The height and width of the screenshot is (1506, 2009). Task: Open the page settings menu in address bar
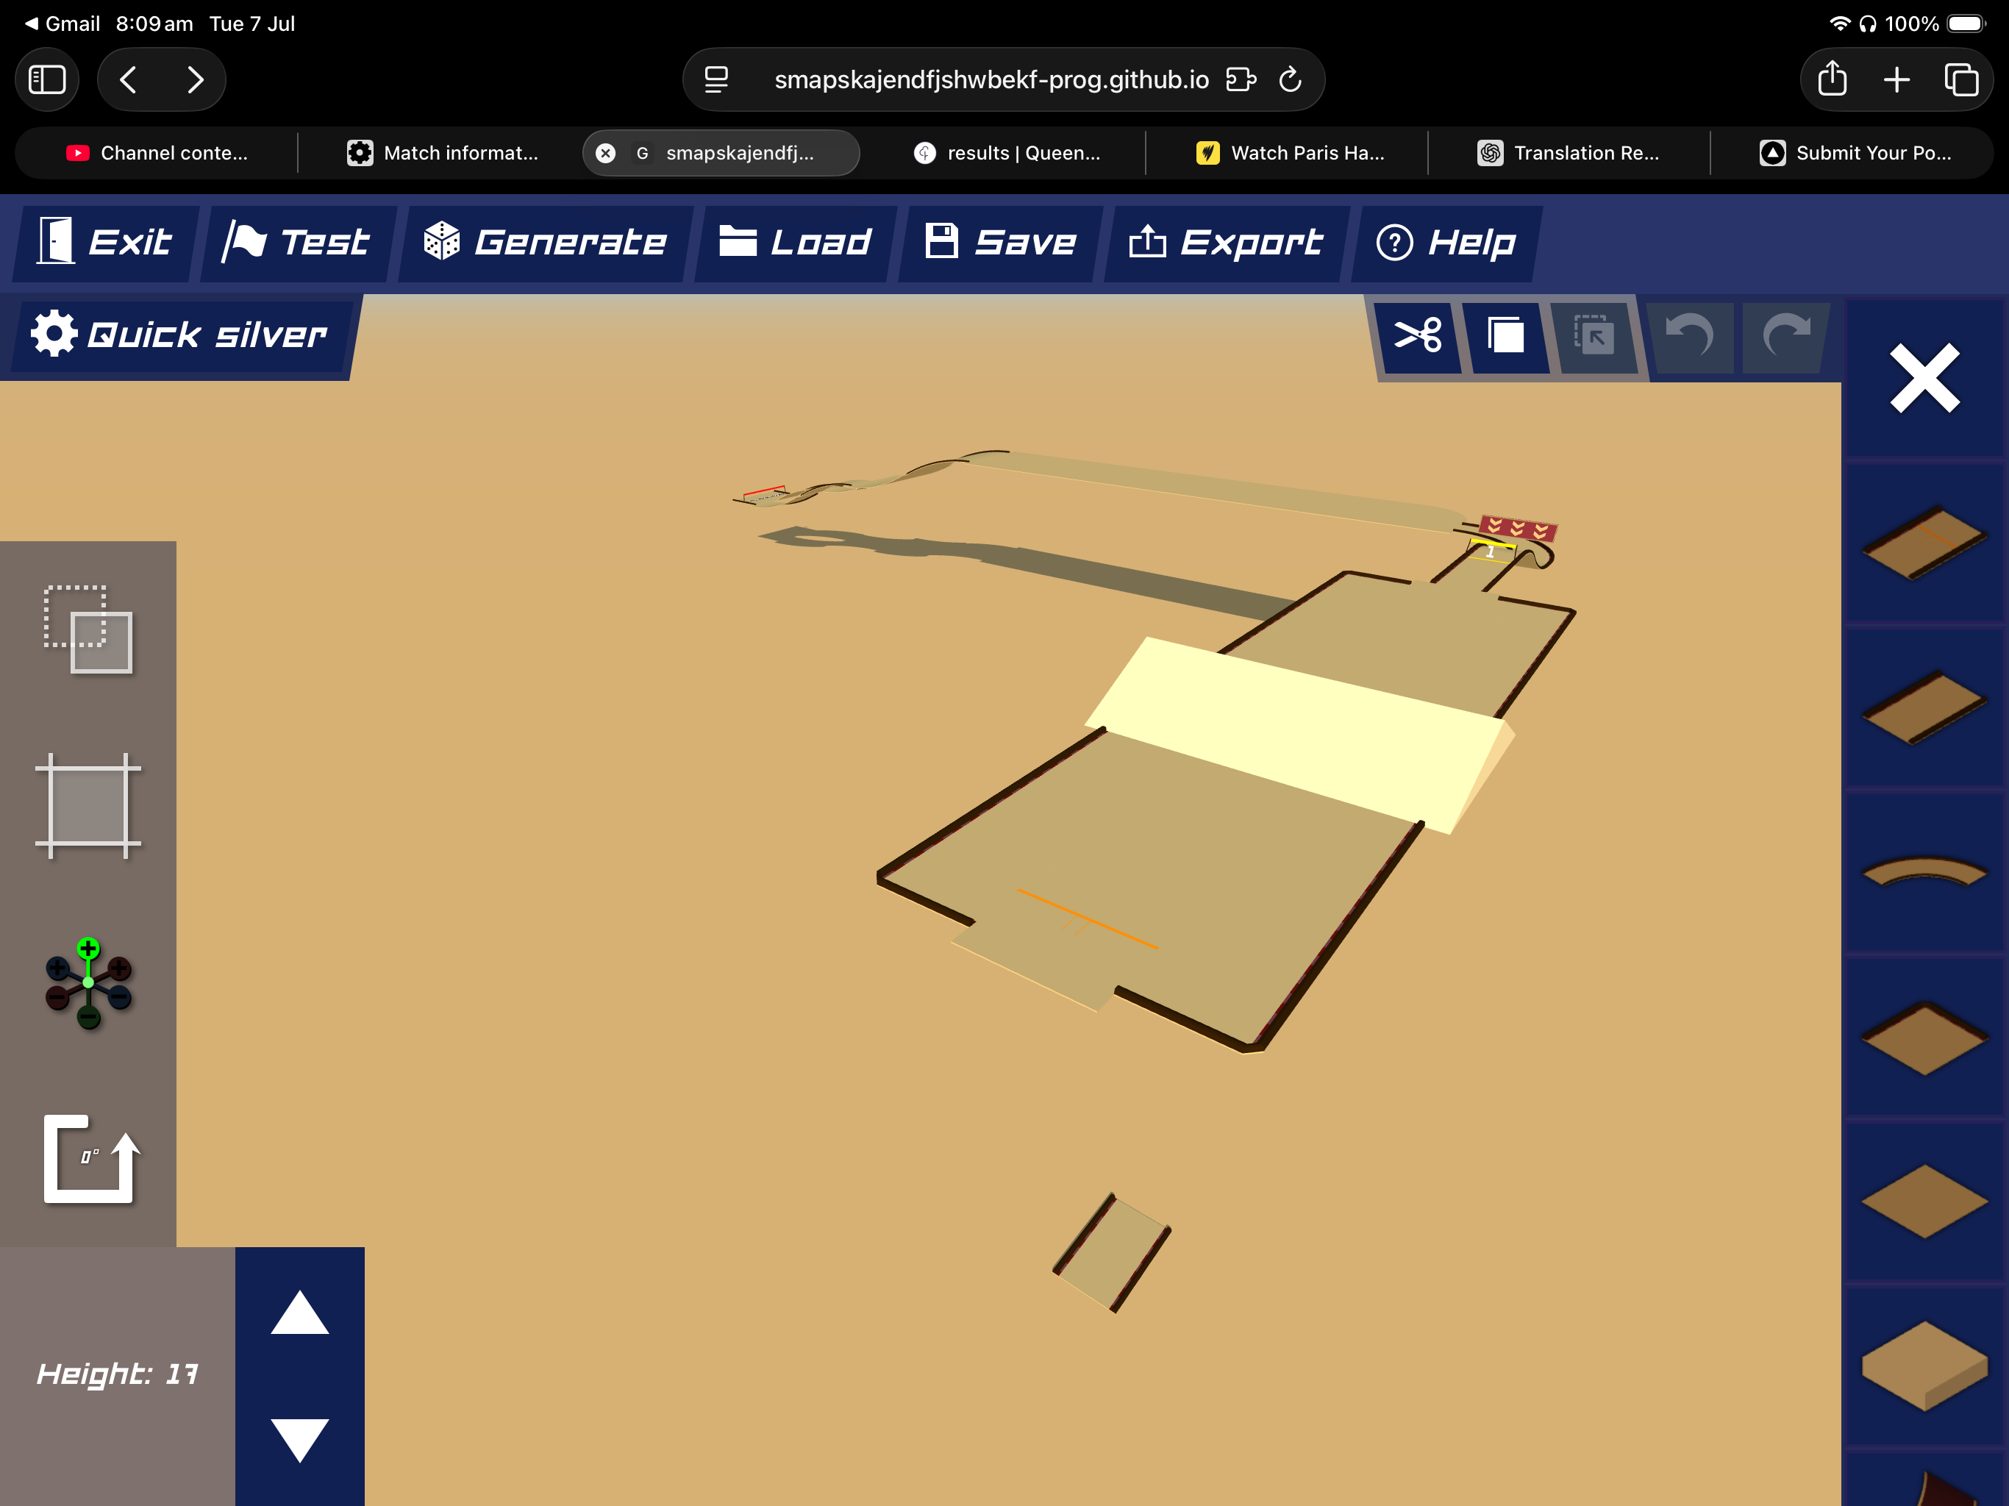point(716,80)
